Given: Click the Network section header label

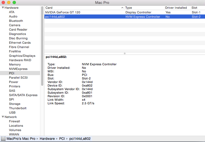Looking at the screenshot, I should pyautogui.click(x=11, y=117).
